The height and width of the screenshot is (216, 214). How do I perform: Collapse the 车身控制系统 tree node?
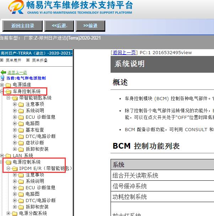pyautogui.click(x=2, y=91)
